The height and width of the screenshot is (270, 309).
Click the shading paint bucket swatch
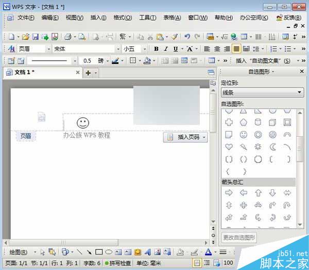point(147,61)
